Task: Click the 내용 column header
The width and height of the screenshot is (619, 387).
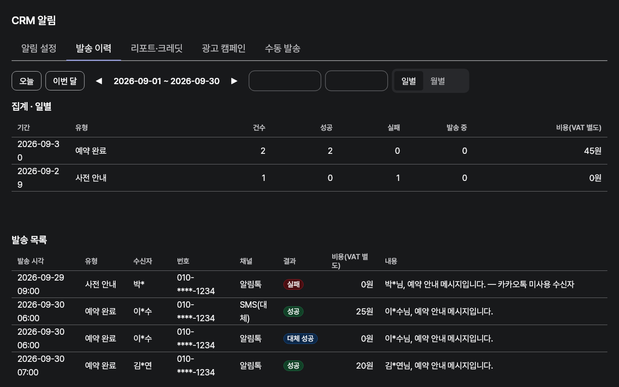Action: click(391, 261)
